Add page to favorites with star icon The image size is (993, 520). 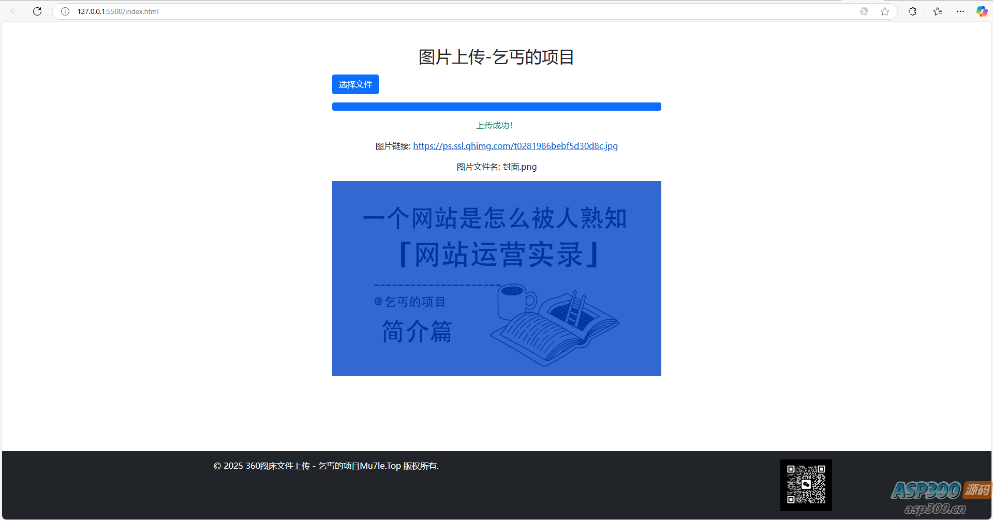pos(885,11)
